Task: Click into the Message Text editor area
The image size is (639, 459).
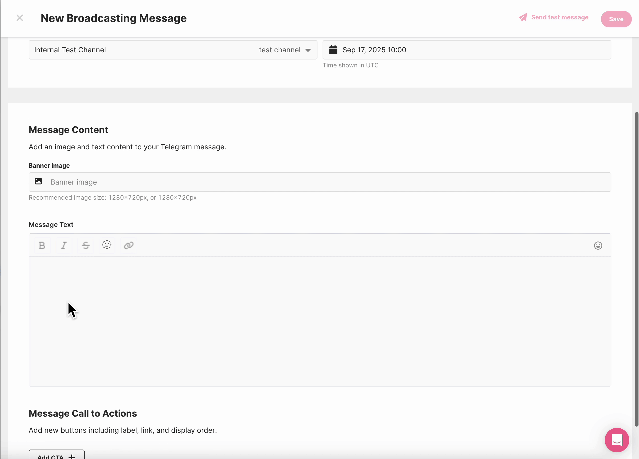Action: [x=319, y=321]
